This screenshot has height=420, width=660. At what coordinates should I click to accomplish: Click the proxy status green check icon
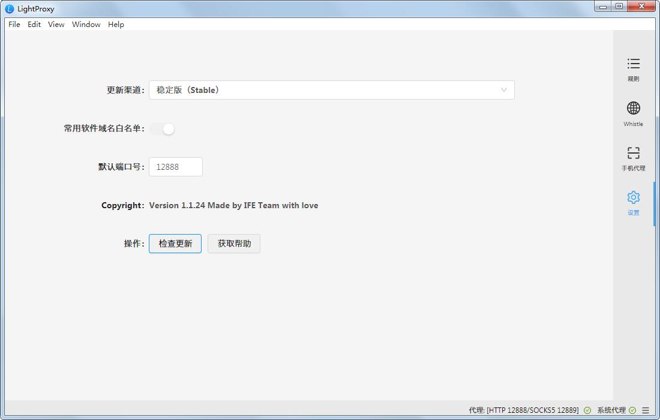[587, 410]
